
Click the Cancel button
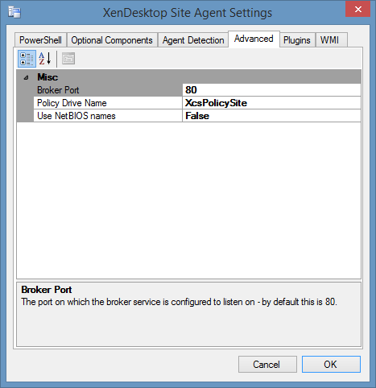[x=267, y=365]
